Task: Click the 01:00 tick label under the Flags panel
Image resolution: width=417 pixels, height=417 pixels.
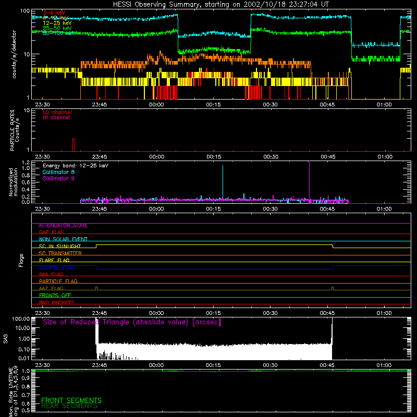Action: (x=384, y=313)
